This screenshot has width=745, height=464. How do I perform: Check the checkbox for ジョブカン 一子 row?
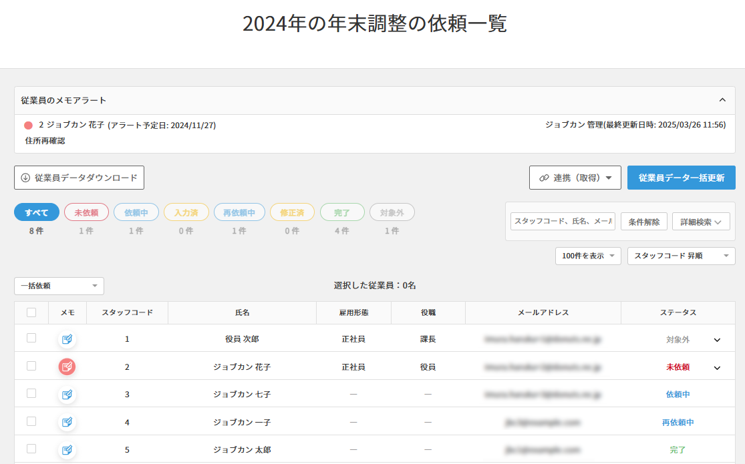coord(31,421)
